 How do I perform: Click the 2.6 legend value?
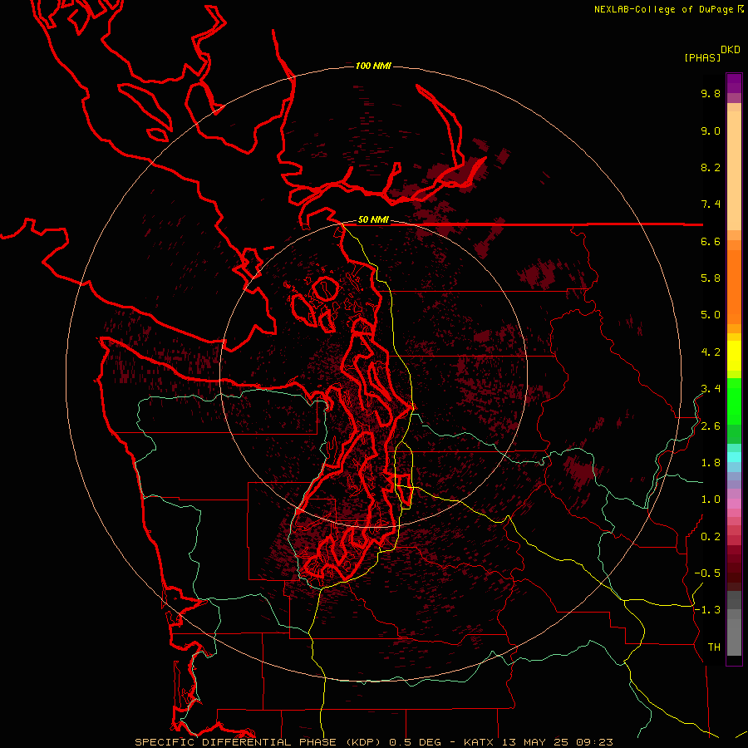point(711,426)
